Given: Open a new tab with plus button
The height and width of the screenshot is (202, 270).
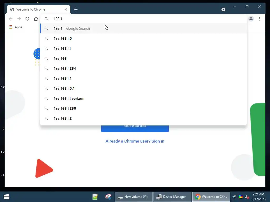Looking at the screenshot, I should (76, 9).
